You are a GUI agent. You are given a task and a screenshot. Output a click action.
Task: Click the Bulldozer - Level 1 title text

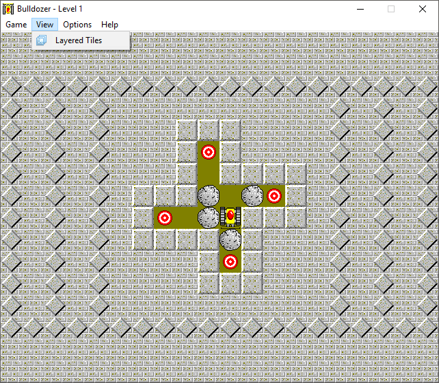(50, 9)
